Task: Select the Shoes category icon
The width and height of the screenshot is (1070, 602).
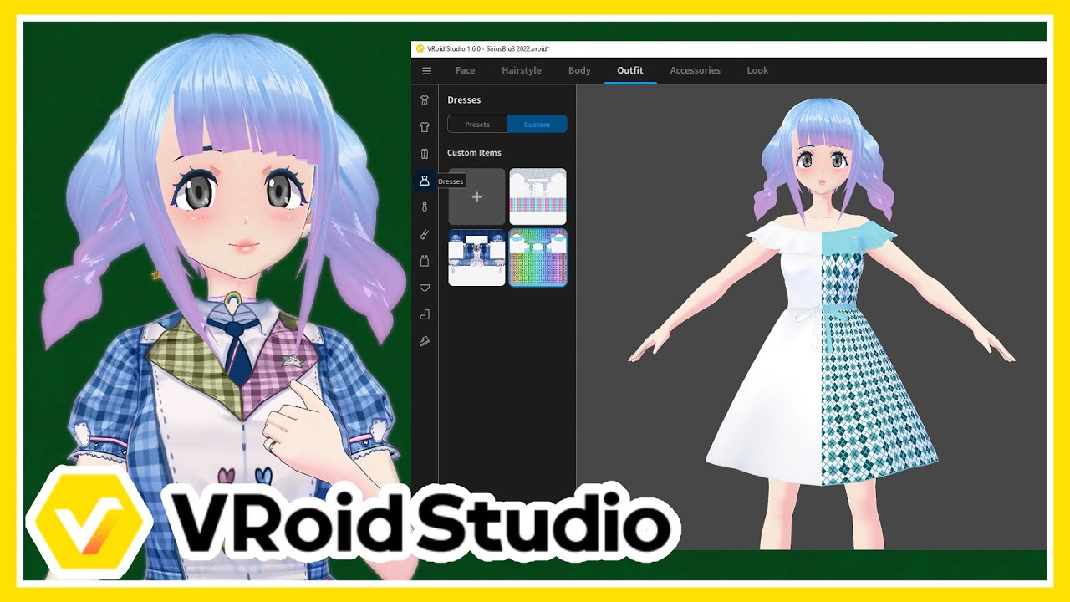Action: [425, 341]
